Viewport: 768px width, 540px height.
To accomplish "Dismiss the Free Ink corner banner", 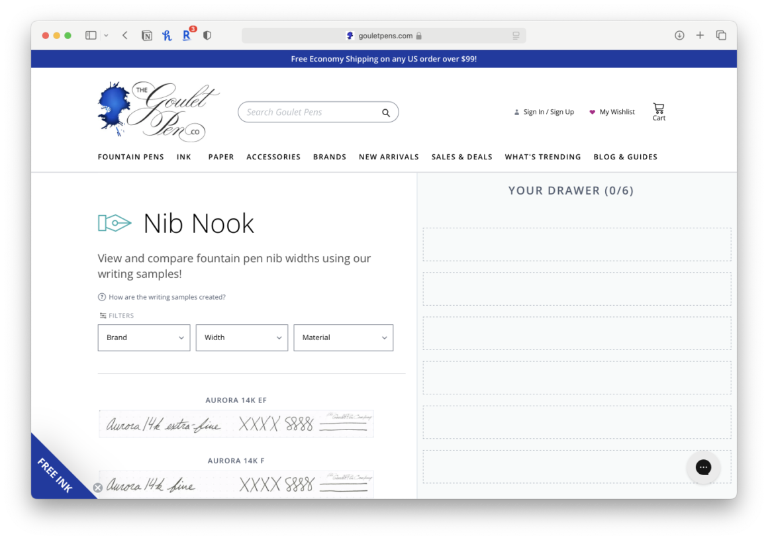I will point(98,488).
